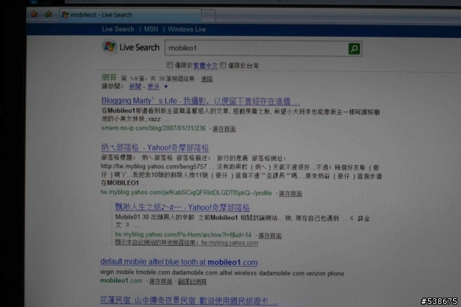Open cached page for jwfKabSCiqQFRktDLGDTfXpkQ profile result
Screen dimensions: 461x307
(290, 193)
